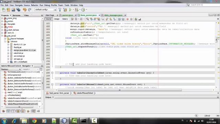
Task: Click the Source view button
Action: coord(49,19)
